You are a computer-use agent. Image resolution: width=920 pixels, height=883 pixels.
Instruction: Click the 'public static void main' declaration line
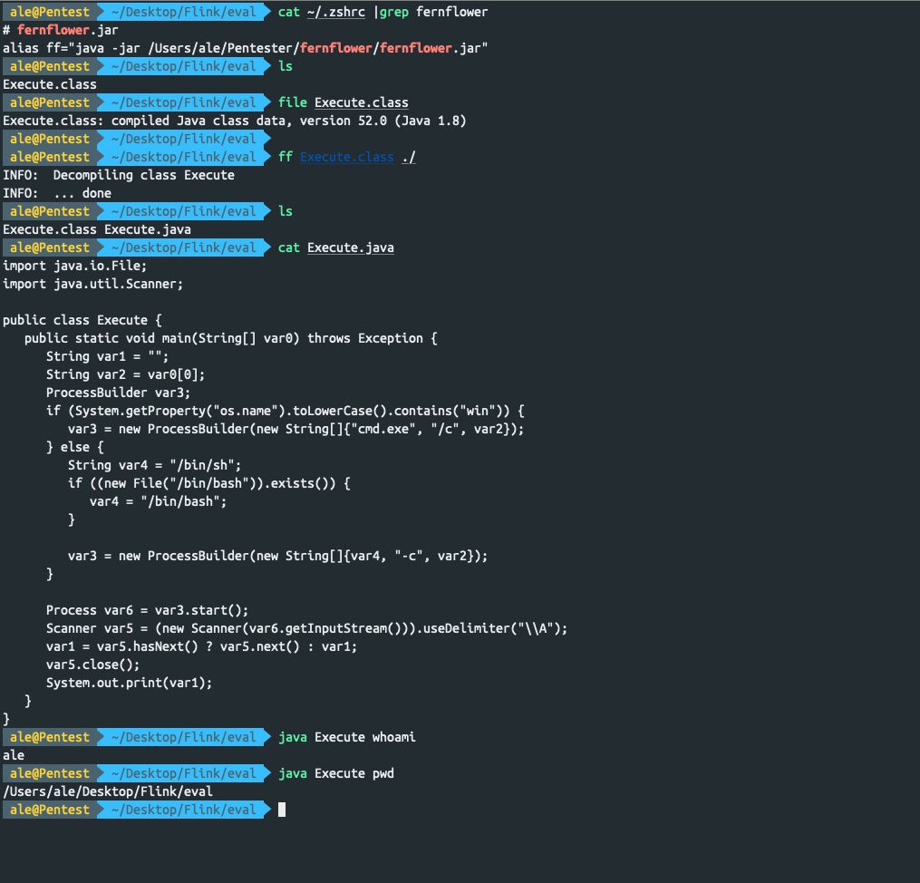230,338
